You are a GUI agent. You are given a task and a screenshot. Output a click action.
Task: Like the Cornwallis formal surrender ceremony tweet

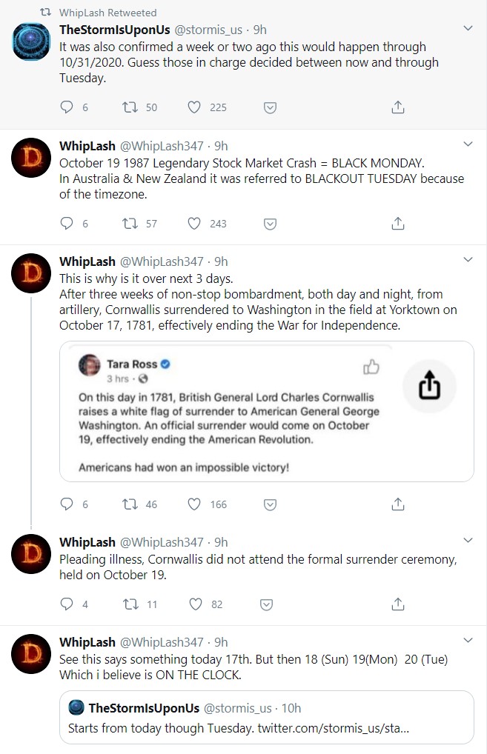(x=194, y=604)
